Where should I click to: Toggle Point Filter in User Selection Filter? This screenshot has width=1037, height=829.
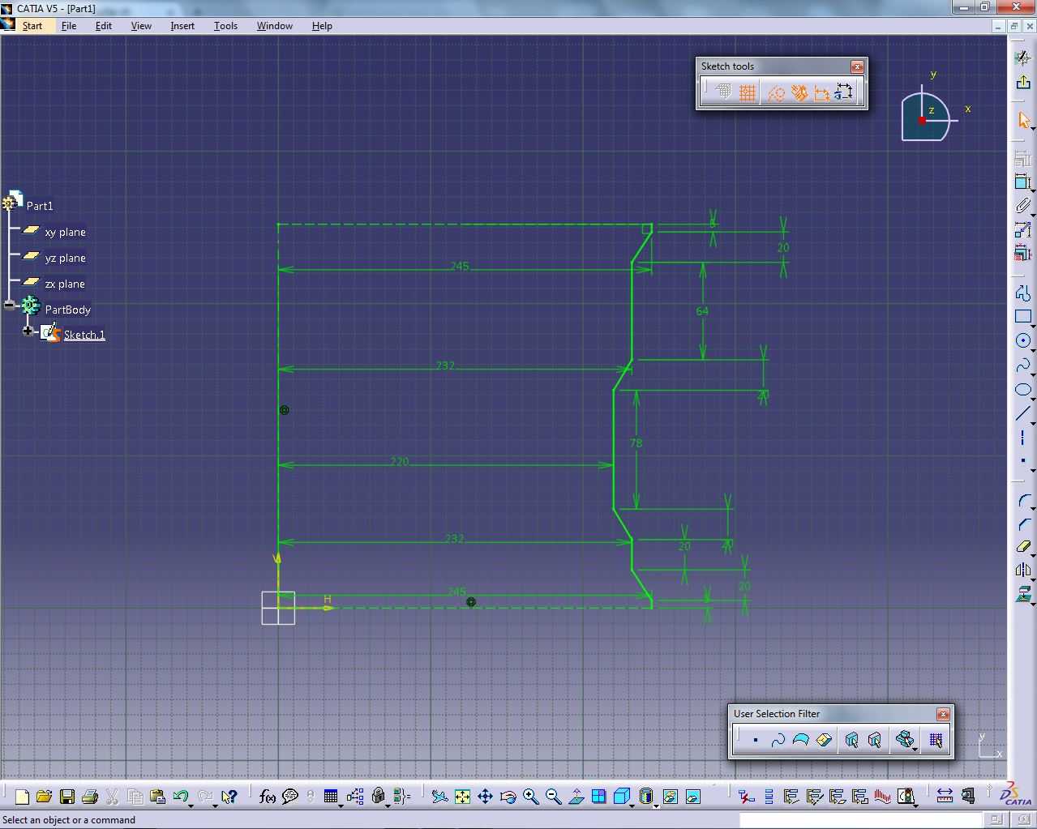(755, 740)
